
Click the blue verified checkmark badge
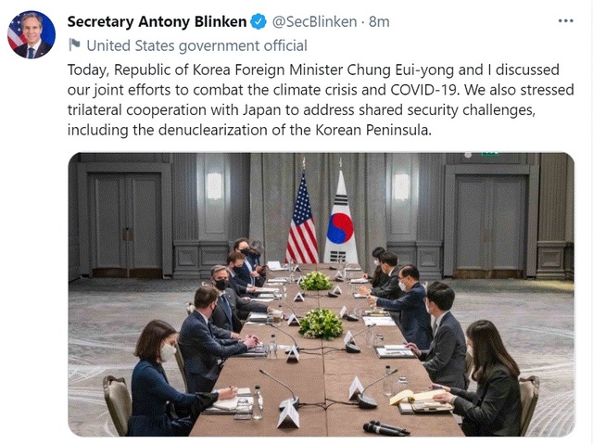coord(261,22)
